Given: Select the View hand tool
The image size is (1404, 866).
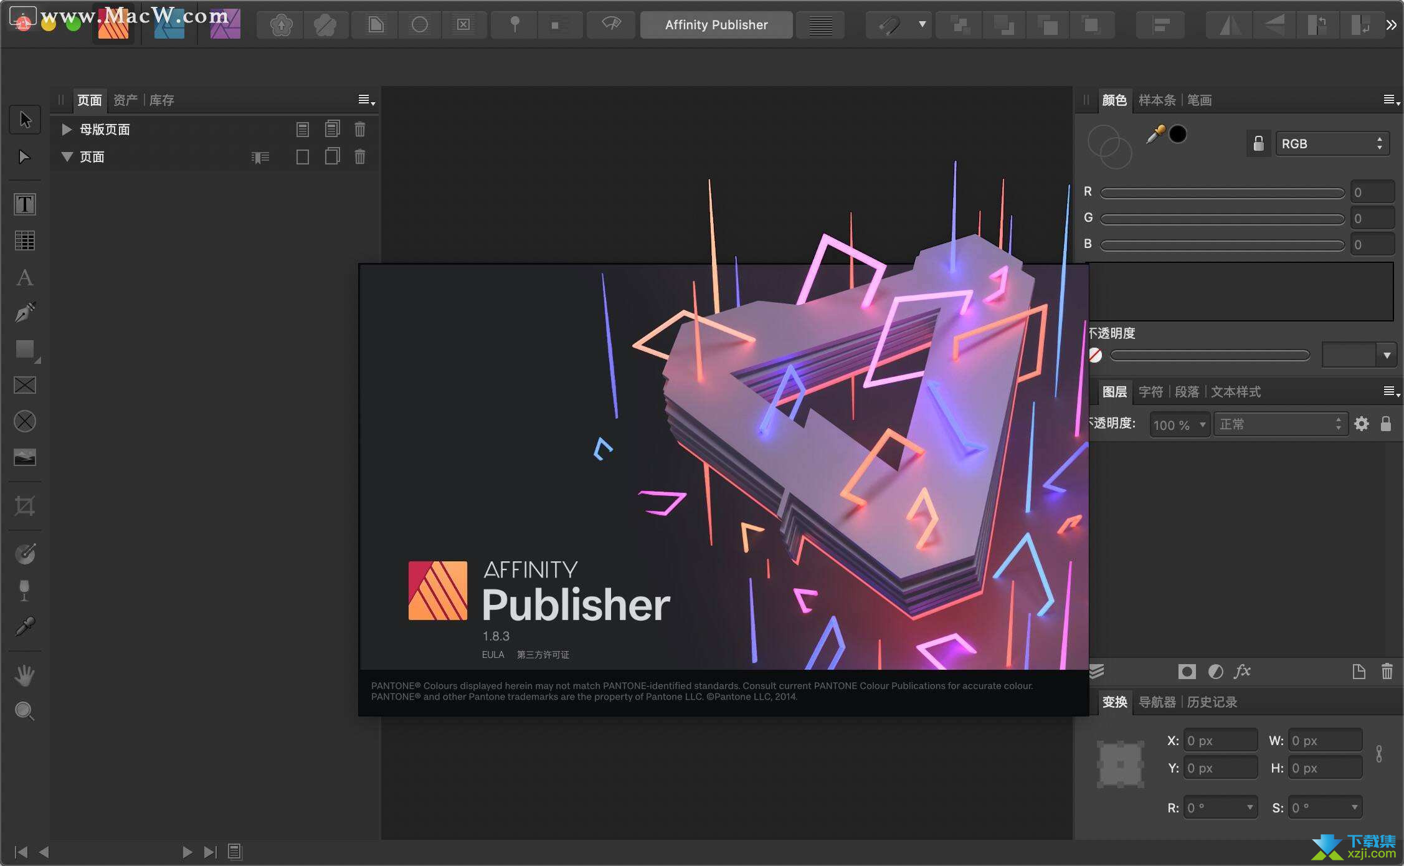Looking at the screenshot, I should coord(25,675).
